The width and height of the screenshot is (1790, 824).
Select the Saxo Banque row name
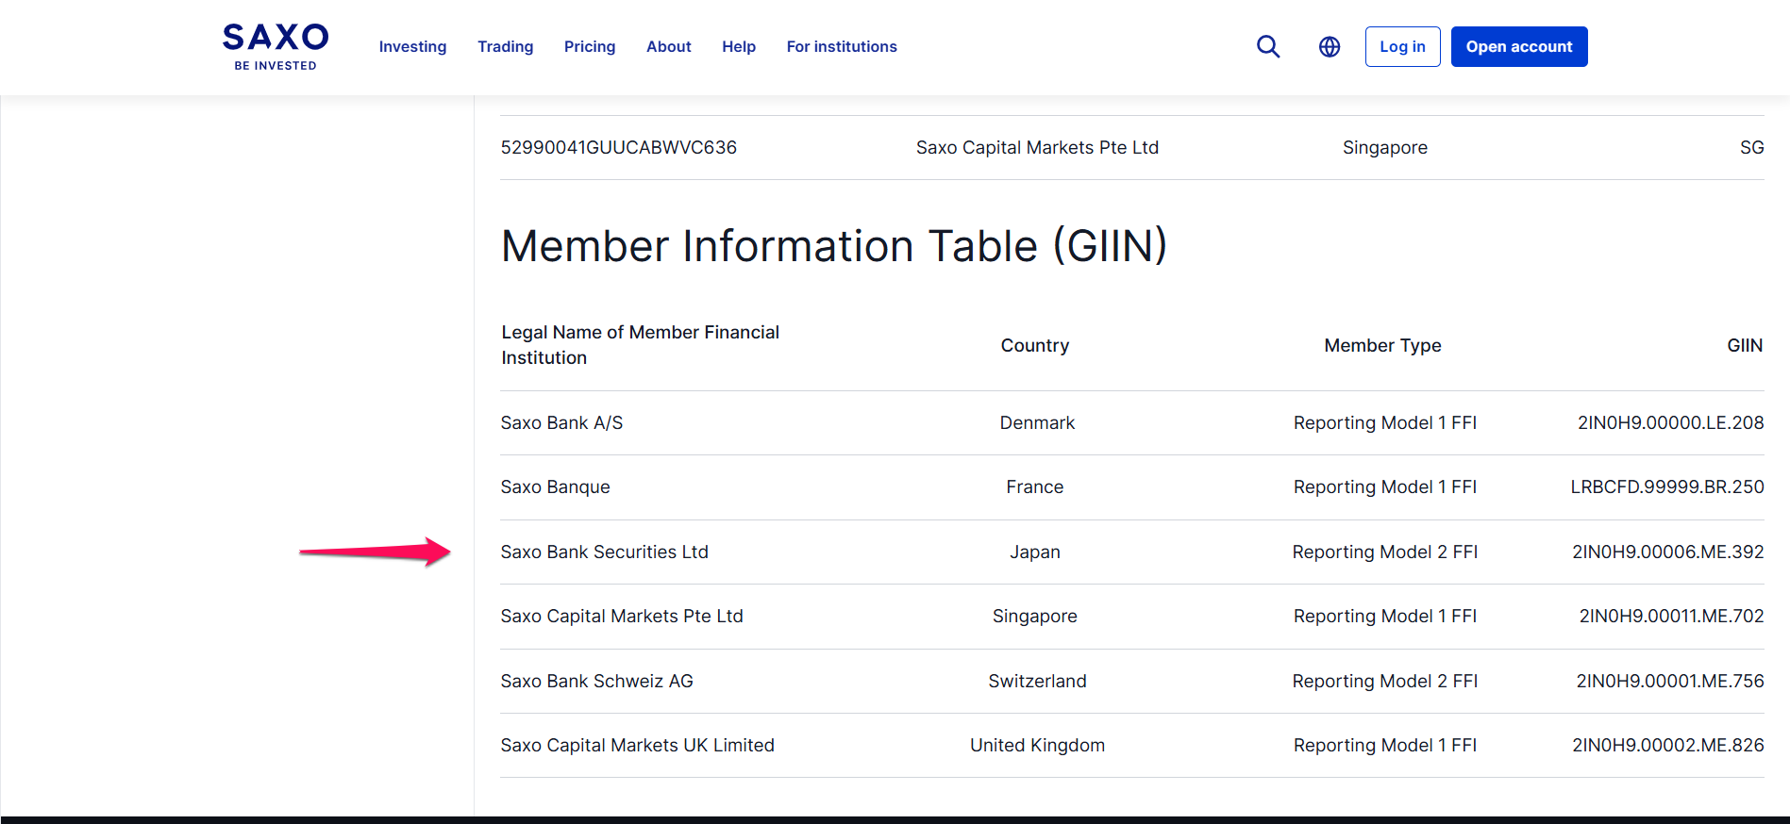(555, 486)
